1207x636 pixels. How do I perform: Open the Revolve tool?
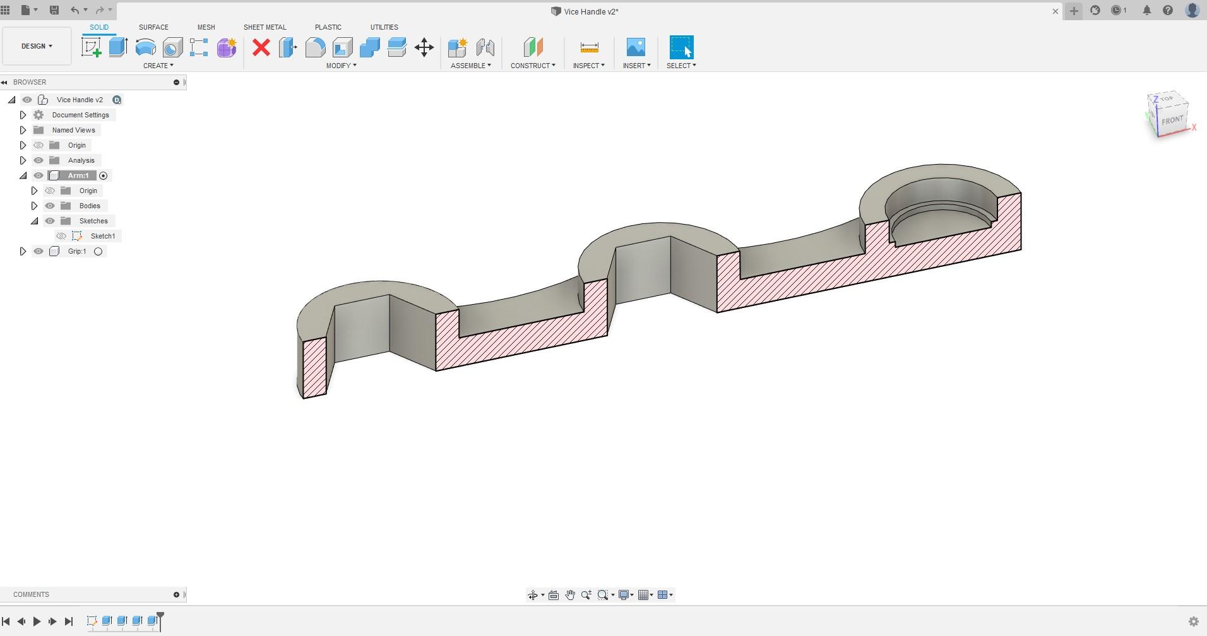point(145,47)
